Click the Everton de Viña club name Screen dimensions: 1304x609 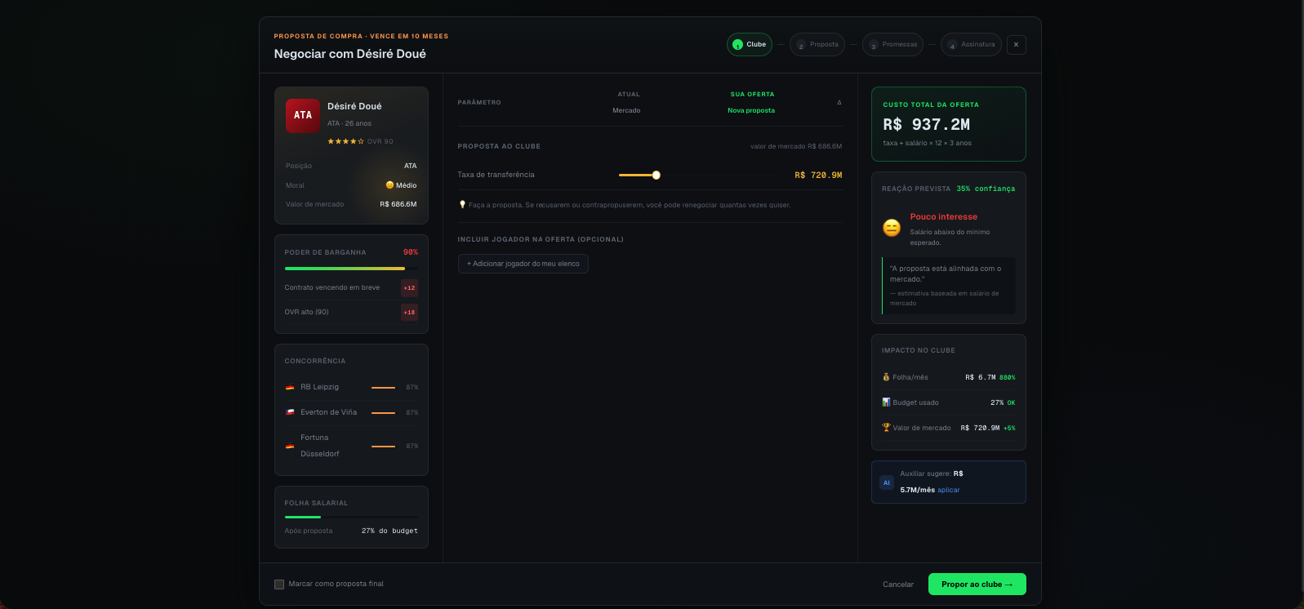(328, 412)
